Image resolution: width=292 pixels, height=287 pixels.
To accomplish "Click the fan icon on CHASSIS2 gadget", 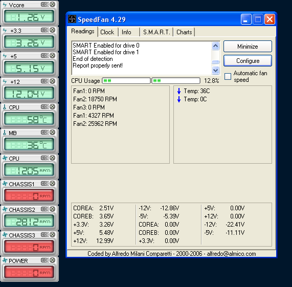I will pyautogui.click(x=5, y=209).
